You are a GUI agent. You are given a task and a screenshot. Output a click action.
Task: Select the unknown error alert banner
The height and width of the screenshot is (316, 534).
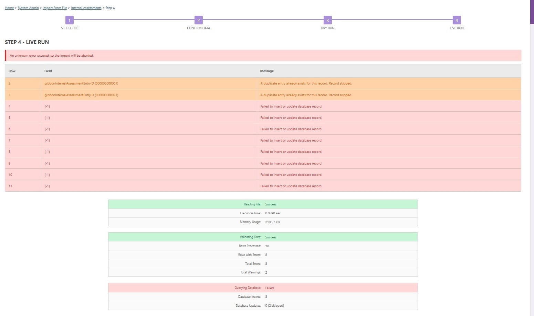click(x=263, y=56)
